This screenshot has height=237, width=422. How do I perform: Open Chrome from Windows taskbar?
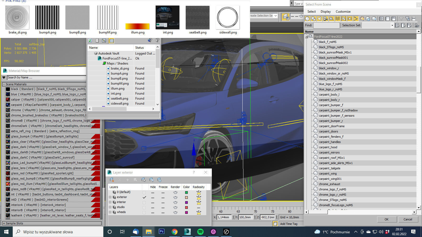coord(175,232)
